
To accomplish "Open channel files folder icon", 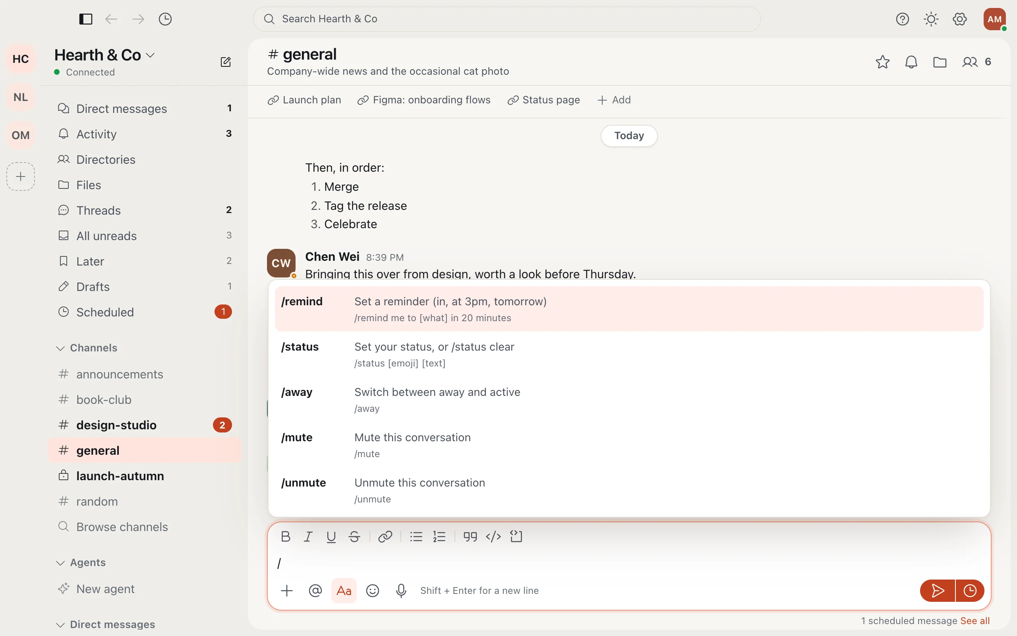I will click(940, 62).
